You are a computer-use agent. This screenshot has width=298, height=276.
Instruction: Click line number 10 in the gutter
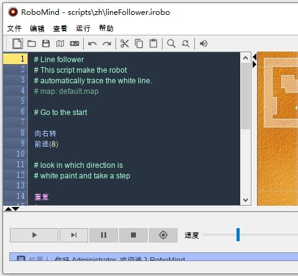pos(15,154)
